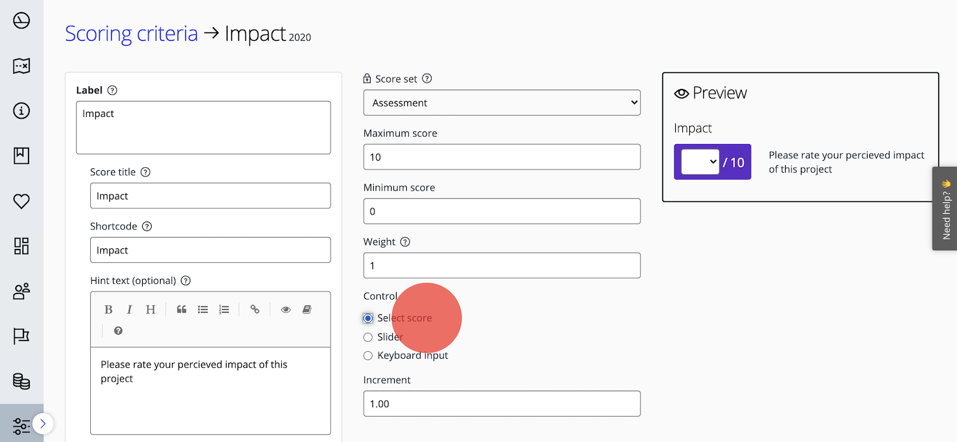Click the Maximum score input field
The width and height of the screenshot is (957, 442).
[501, 157]
